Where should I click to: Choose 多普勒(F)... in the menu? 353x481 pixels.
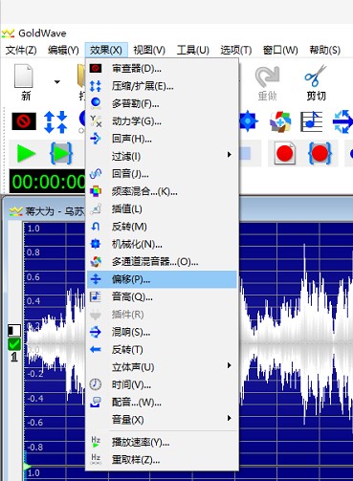(162, 103)
